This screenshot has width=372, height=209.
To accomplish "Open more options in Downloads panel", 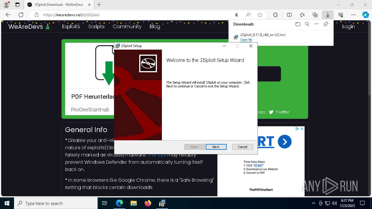I will (x=316, y=24).
